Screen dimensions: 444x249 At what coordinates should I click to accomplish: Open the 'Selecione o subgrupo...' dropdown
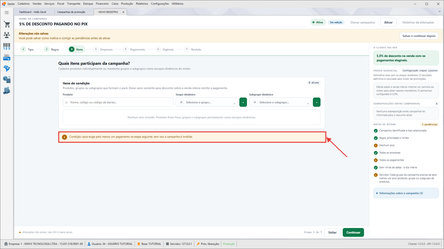280,102
